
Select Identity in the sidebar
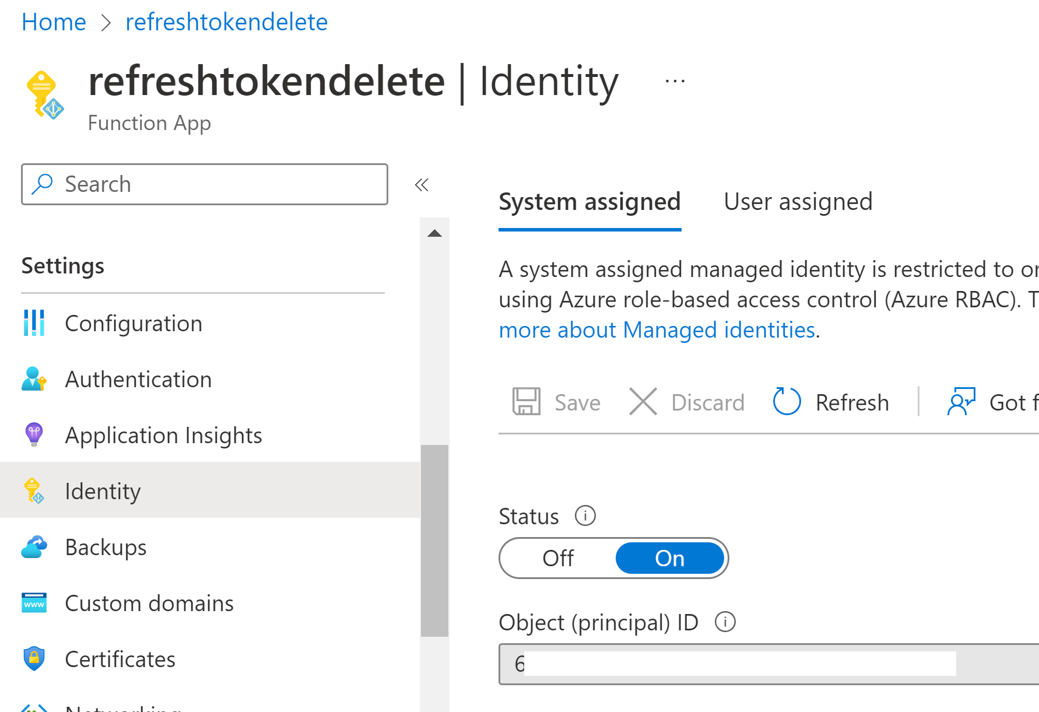click(x=210, y=491)
